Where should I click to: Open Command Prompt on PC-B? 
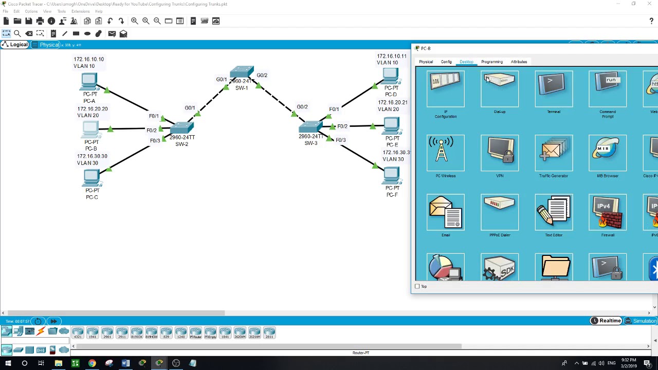(608, 89)
